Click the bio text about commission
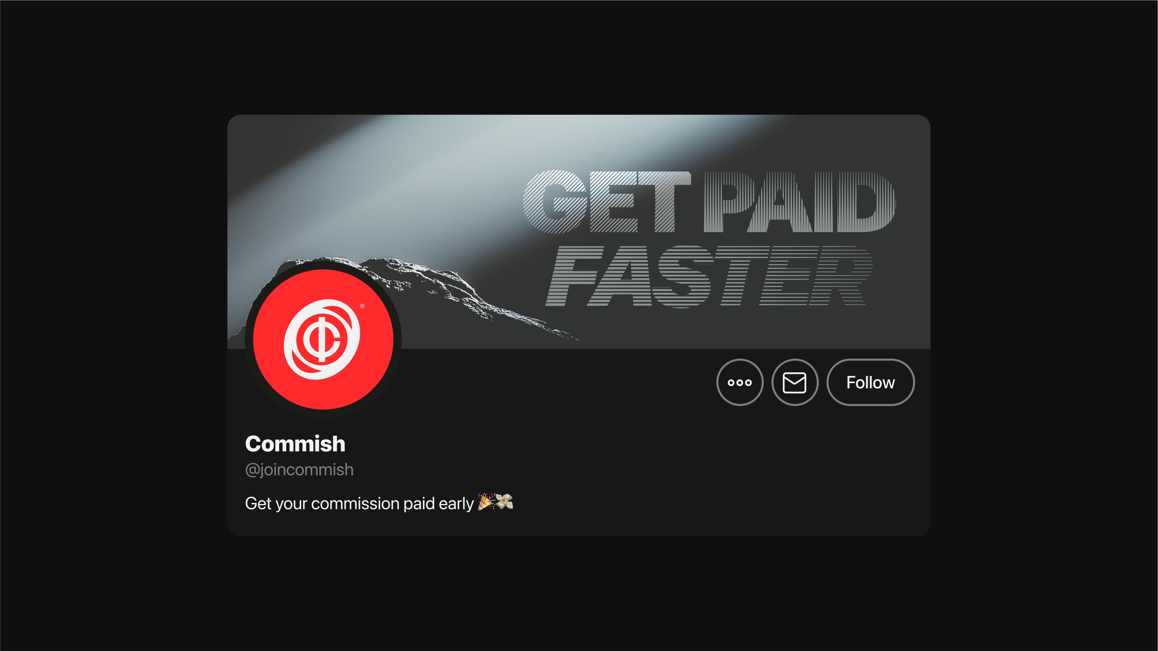 359,504
